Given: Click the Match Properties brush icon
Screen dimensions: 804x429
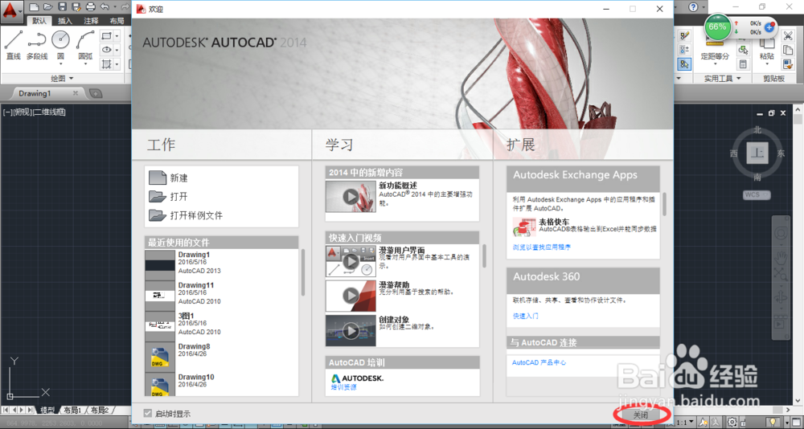Looking at the screenshot, I should tap(788, 64).
